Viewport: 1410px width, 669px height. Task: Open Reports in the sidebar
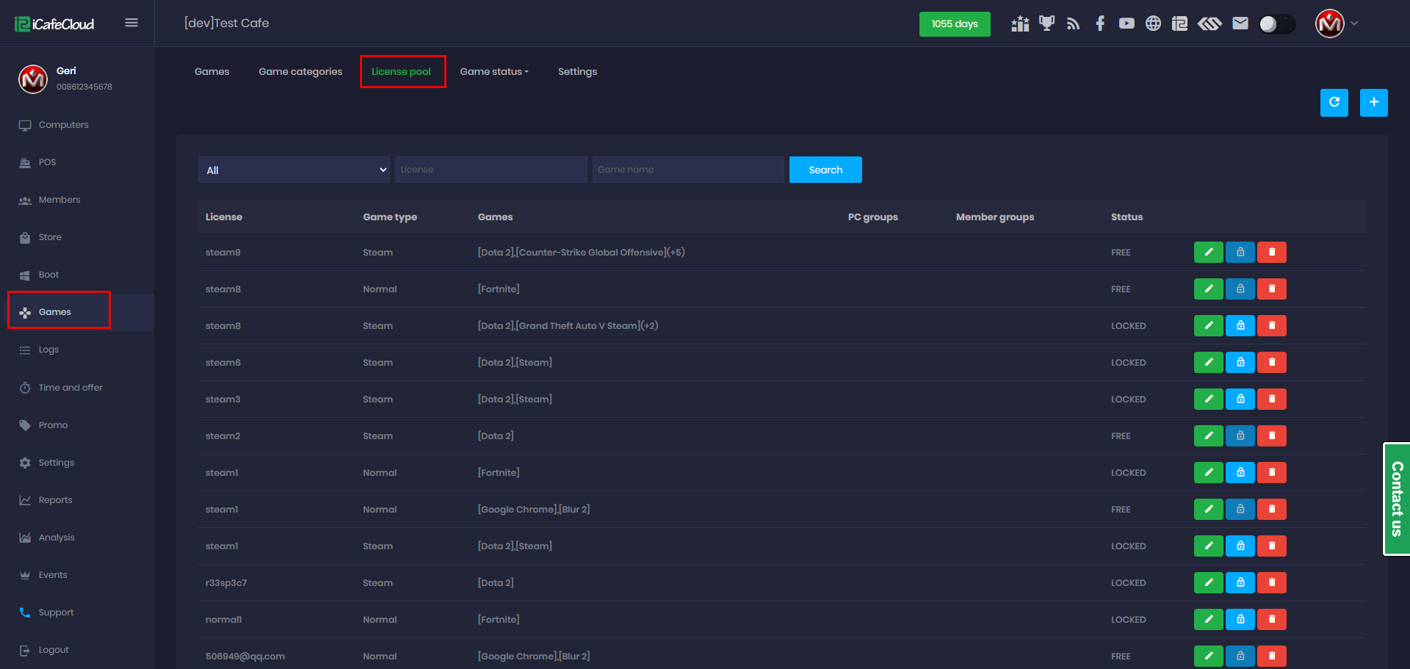(x=55, y=500)
